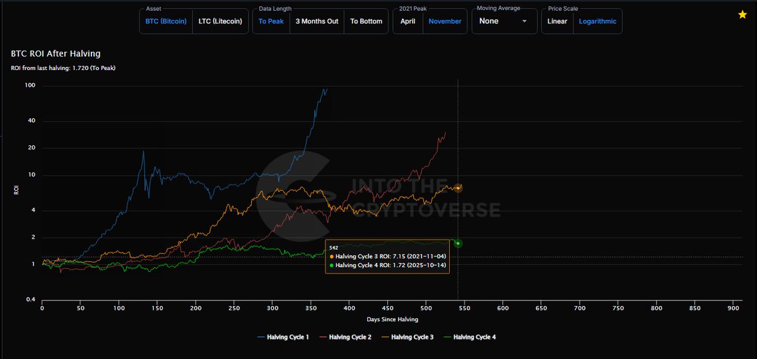Open the Moving Average dropdown
The width and height of the screenshot is (757, 359).
click(x=503, y=21)
